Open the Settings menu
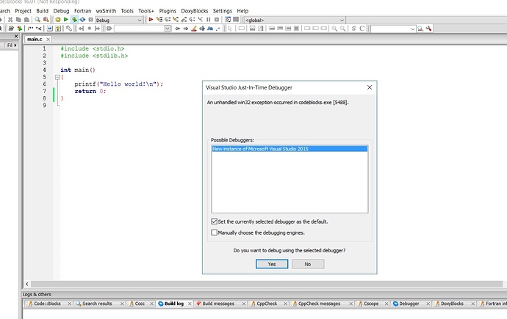Viewport: 507px width, 319px height. coord(222,11)
